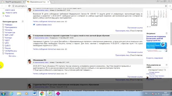This screenshot has height=96, width=172.
Task: Read the full internet access restriction message
Action: (44, 21)
